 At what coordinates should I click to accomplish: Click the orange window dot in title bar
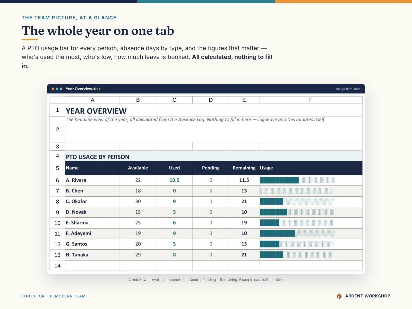(x=53, y=89)
